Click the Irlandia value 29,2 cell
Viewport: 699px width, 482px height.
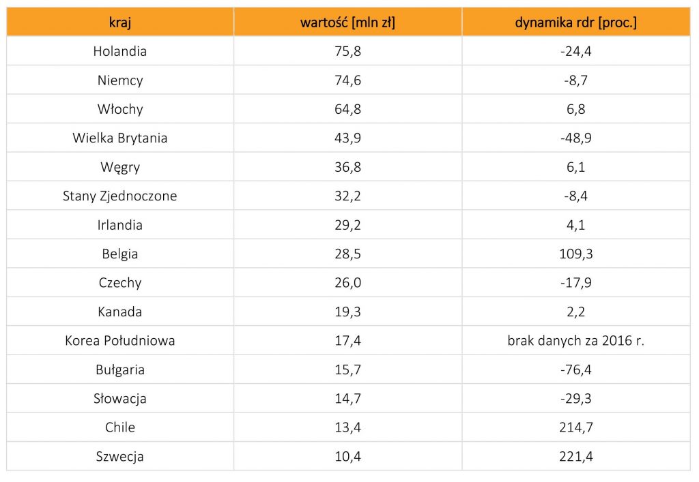tap(348, 225)
